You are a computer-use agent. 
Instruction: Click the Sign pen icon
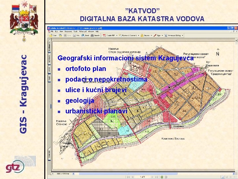[x=155, y=35]
